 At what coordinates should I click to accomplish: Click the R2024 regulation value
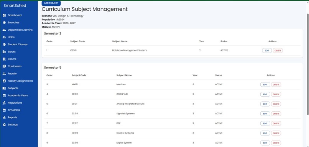(x=61, y=20)
